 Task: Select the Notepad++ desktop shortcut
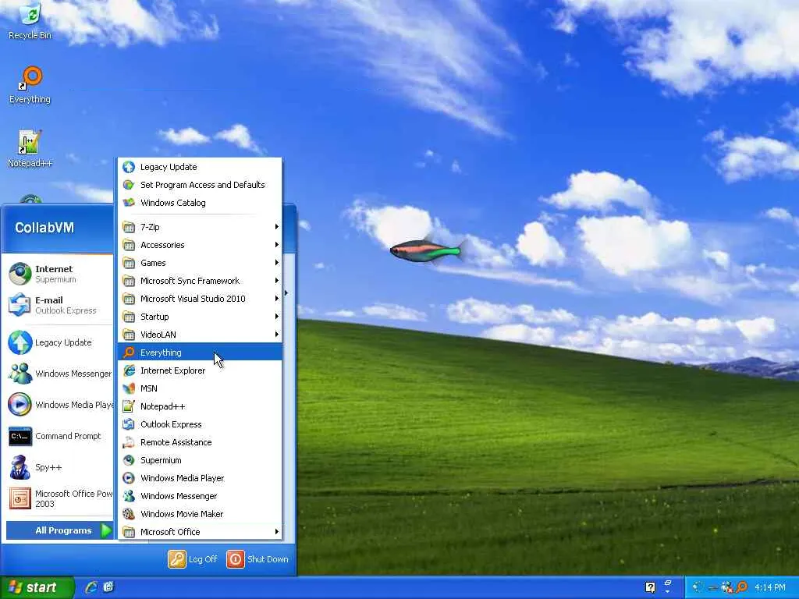pos(30,149)
